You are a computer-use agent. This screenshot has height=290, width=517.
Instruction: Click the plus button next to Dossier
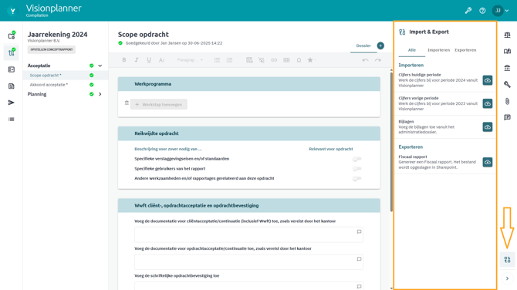click(x=380, y=46)
